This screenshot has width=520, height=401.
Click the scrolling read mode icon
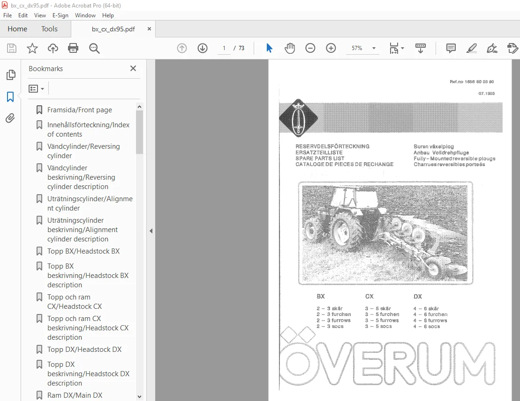[x=421, y=48]
